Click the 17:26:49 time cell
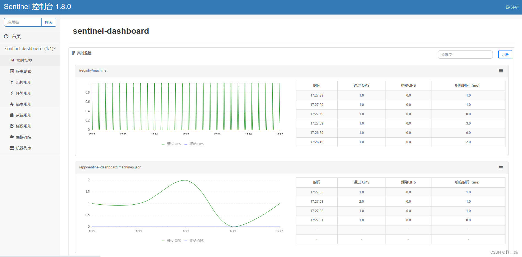This screenshot has height=257, width=522. click(317, 142)
